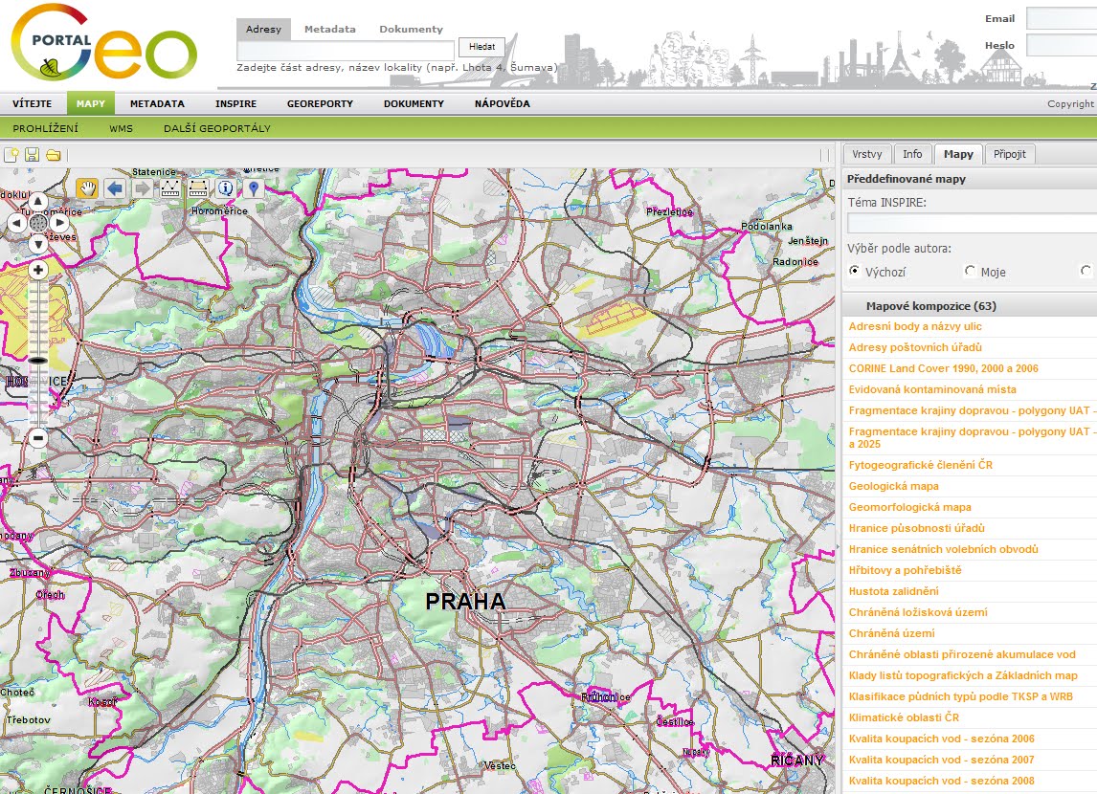The image size is (1097, 794).
Task: Select the Adresy search tab
Action: 264,29
